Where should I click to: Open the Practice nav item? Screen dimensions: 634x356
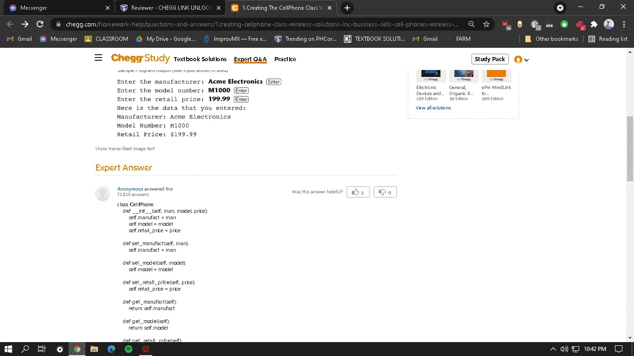point(285,59)
